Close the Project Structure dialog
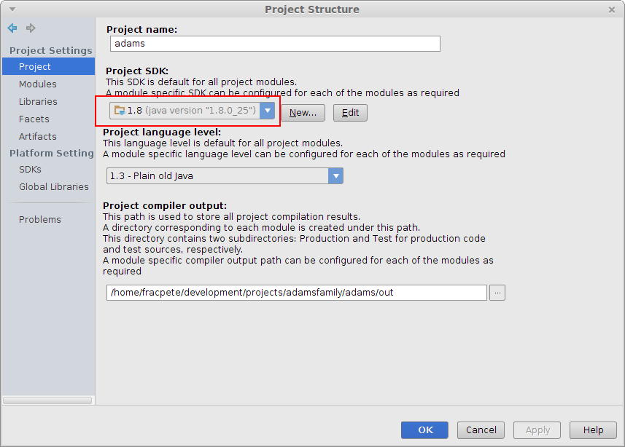 pyautogui.click(x=611, y=9)
